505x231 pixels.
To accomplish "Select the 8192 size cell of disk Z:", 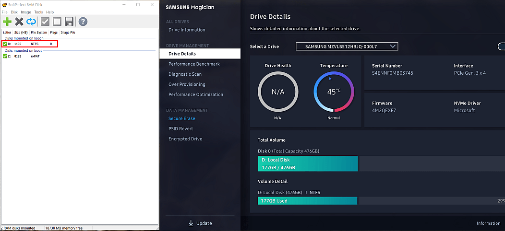I will point(18,56).
